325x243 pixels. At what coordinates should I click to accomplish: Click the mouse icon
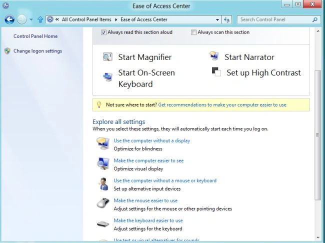click(x=103, y=203)
